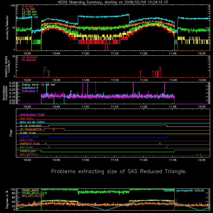
Task: Select the 6-12 keV legend label
Action: pyautogui.click(x=28, y=9)
